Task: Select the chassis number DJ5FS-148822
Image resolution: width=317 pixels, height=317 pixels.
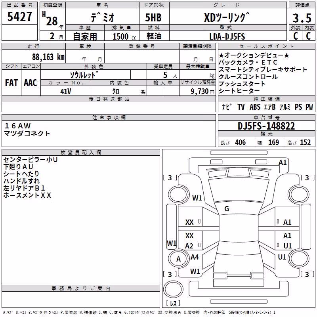Action: (x=266, y=126)
